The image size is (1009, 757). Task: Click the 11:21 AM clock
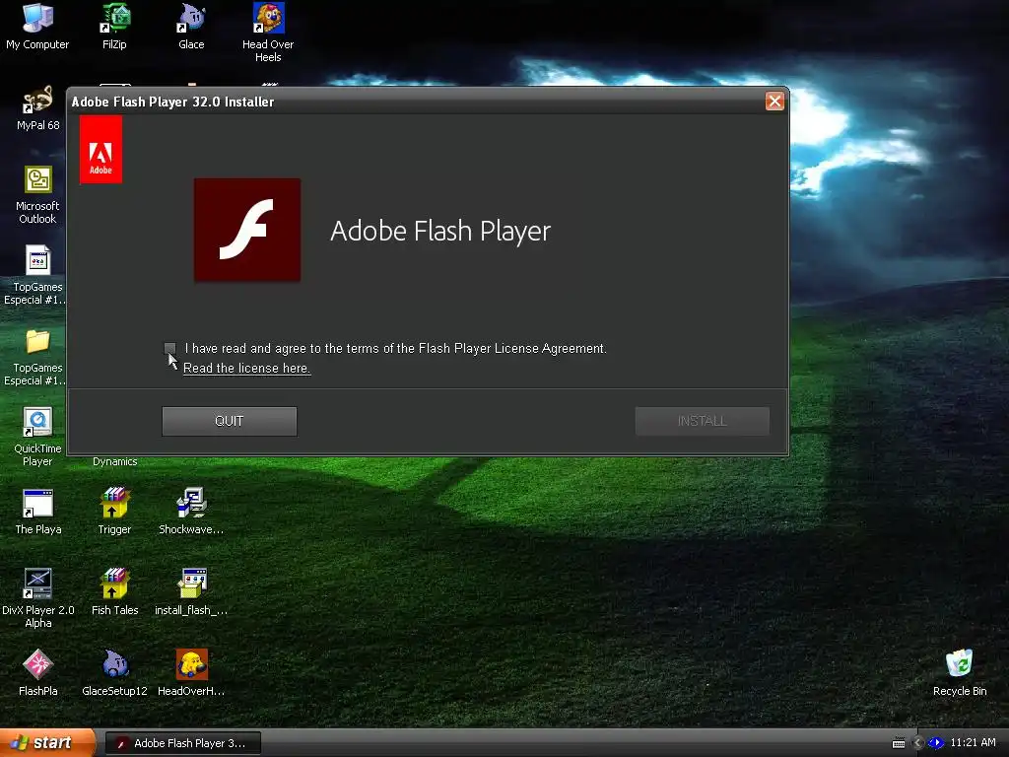(973, 743)
